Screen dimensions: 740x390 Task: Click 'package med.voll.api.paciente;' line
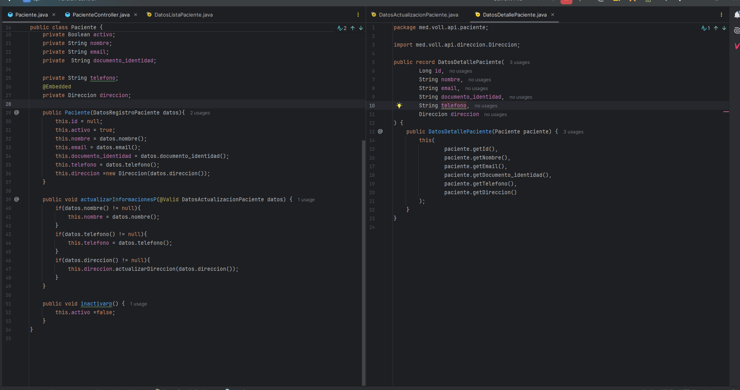coord(441,27)
